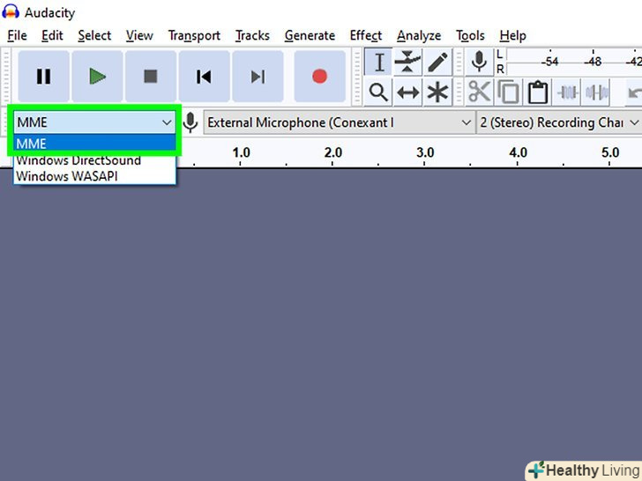Click the Trim audio icon
Screen dimensions: 642x481
pyautogui.click(x=568, y=92)
